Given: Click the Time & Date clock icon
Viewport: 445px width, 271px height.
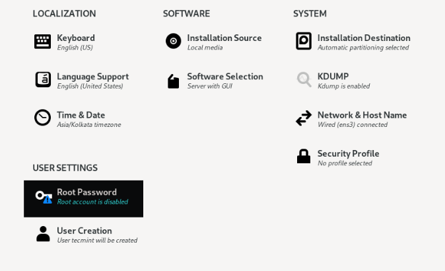Looking at the screenshot, I should click(x=42, y=117).
